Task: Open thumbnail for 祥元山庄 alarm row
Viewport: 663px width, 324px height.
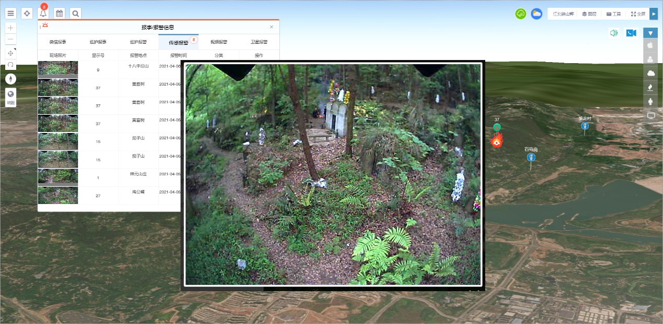Action: click(58, 177)
